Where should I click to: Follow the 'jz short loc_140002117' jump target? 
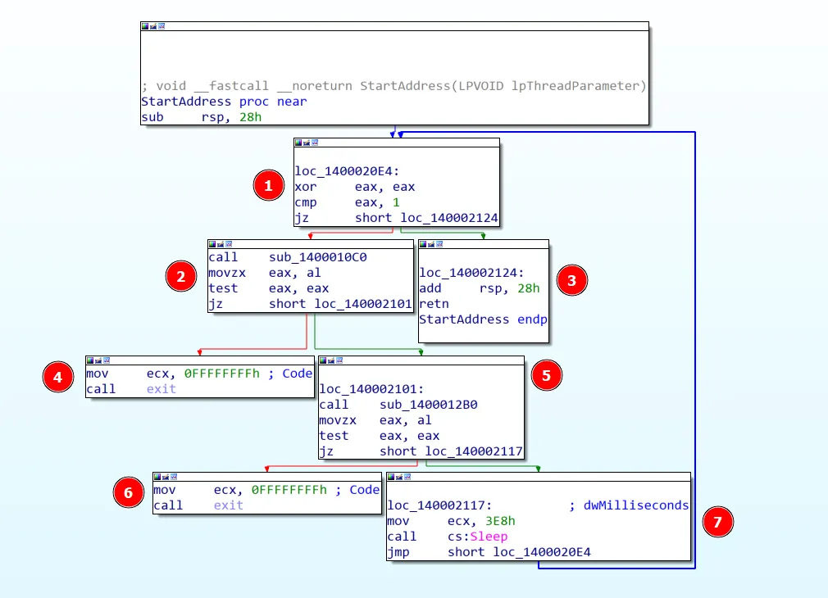421,451
